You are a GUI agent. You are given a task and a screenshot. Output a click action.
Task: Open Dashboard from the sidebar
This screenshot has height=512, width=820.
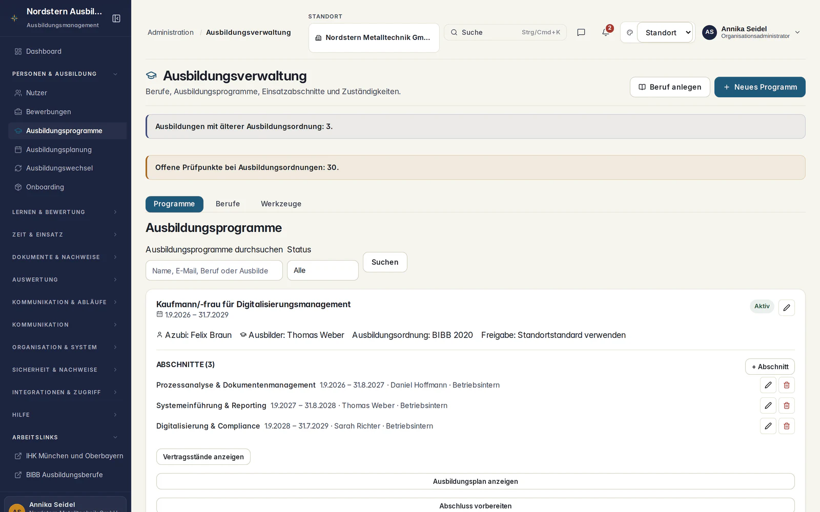pos(67,51)
